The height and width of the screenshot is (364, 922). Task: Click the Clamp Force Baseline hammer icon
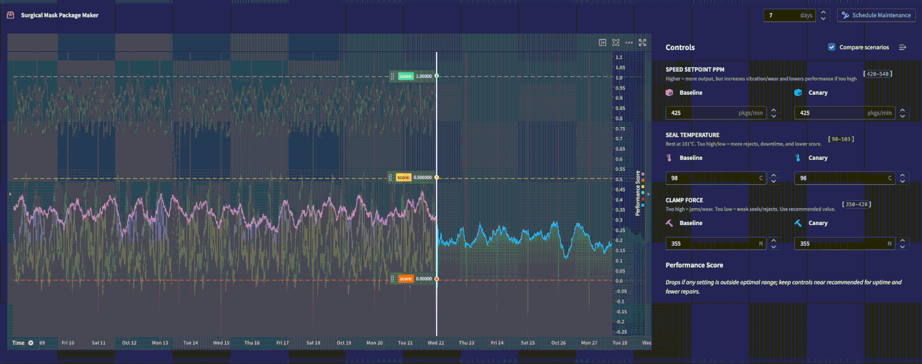click(669, 223)
